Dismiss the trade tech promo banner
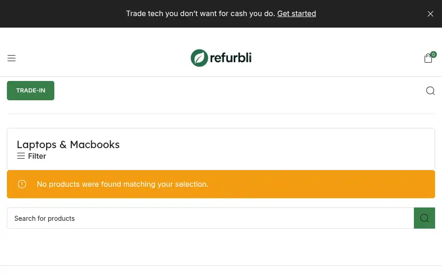The width and height of the screenshot is (442, 276). [430, 14]
